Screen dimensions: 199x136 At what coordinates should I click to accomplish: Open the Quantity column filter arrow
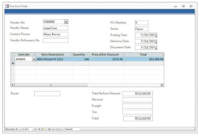(87, 55)
